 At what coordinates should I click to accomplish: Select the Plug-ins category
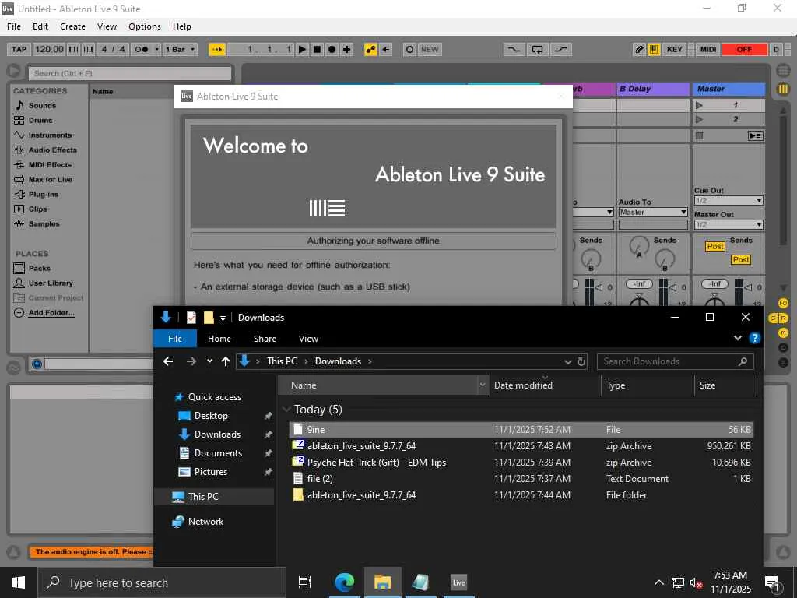click(x=44, y=194)
